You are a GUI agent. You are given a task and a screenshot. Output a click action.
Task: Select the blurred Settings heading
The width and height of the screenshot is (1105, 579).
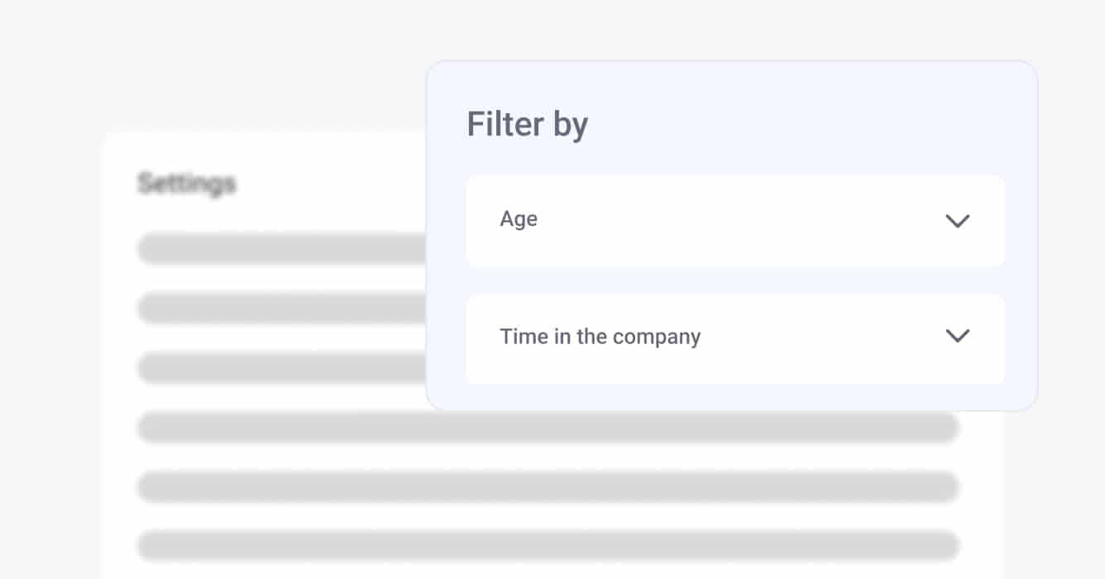pos(187,183)
